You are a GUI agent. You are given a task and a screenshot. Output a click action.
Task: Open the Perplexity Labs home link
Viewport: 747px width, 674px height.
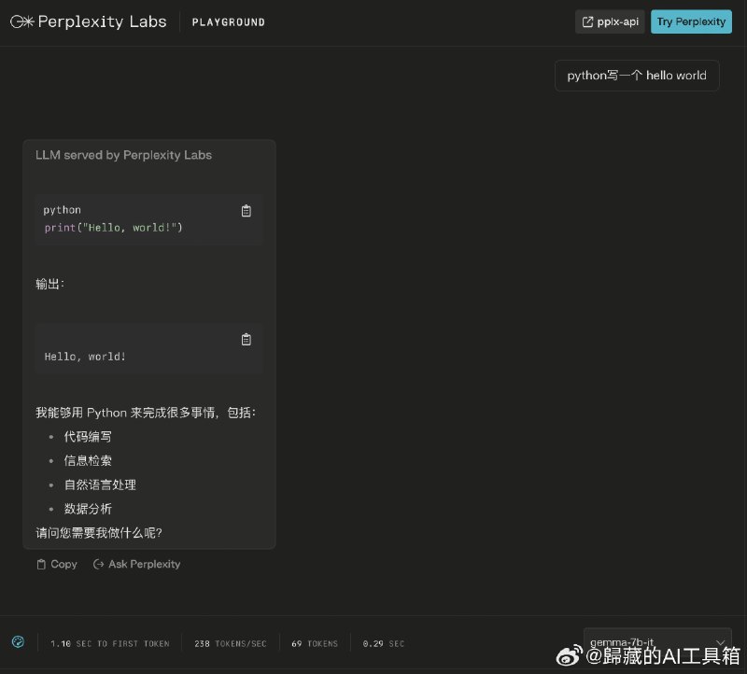coord(89,21)
